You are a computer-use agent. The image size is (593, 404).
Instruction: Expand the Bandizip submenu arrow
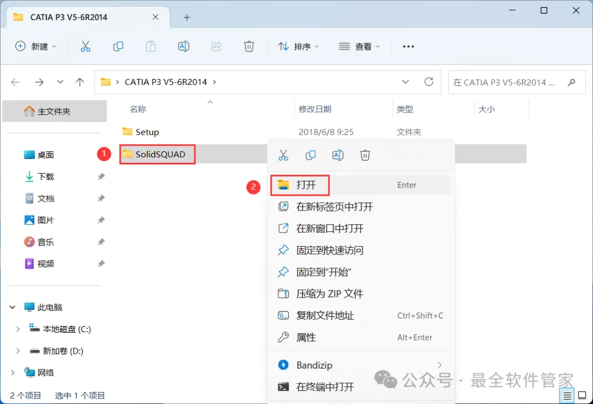point(439,365)
